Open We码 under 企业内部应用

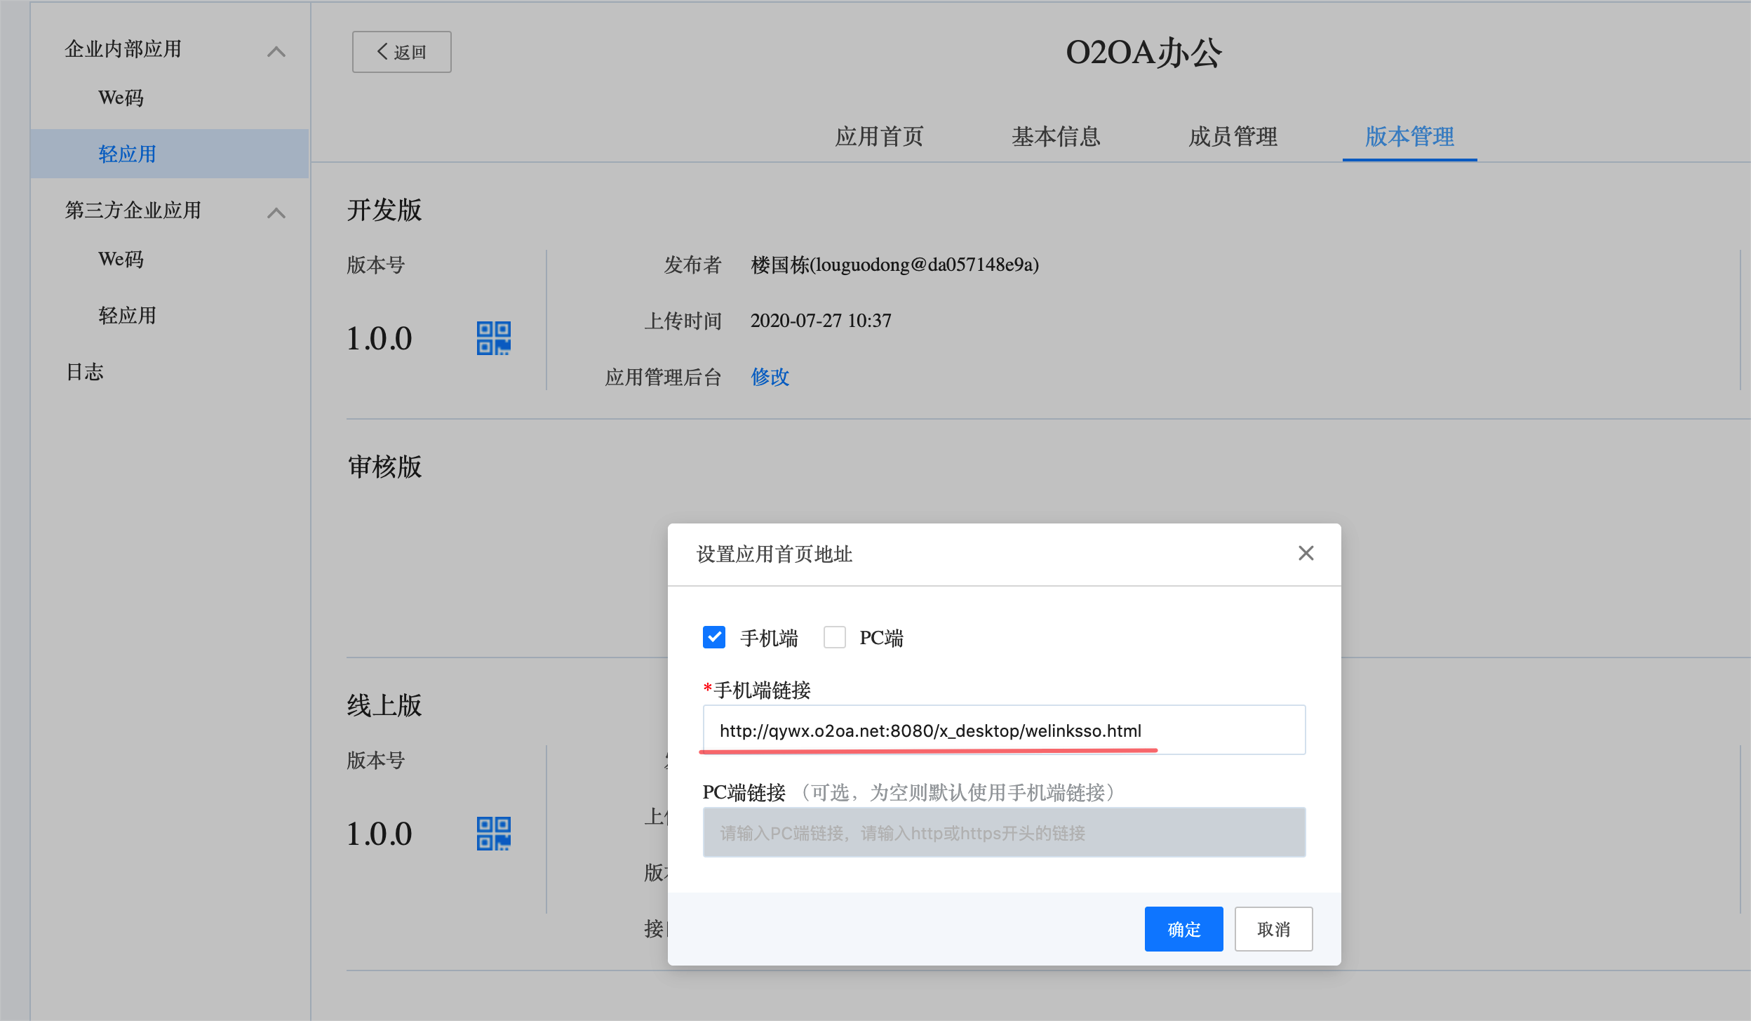click(121, 98)
